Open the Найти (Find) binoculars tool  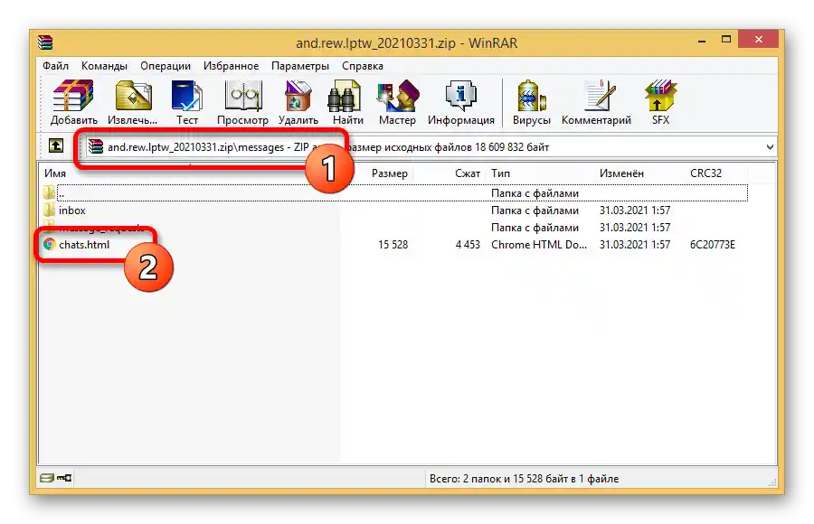347,102
